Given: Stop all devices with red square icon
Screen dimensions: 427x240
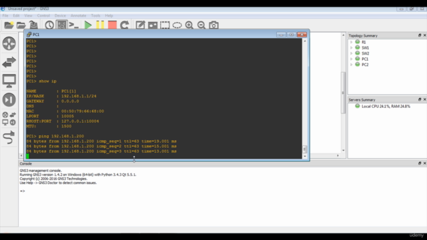Looking at the screenshot, I should [x=112, y=25].
